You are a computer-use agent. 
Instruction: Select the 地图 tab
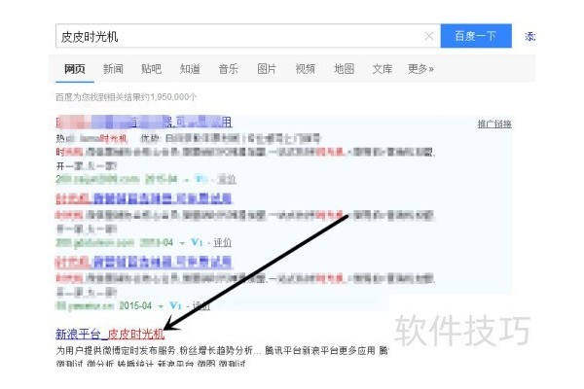[x=344, y=69]
